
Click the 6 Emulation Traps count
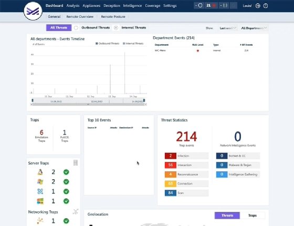point(41,132)
